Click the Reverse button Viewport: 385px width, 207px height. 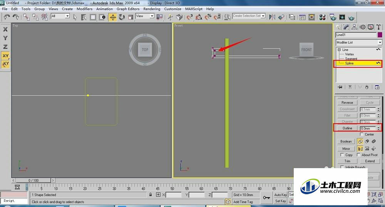pos(347,102)
